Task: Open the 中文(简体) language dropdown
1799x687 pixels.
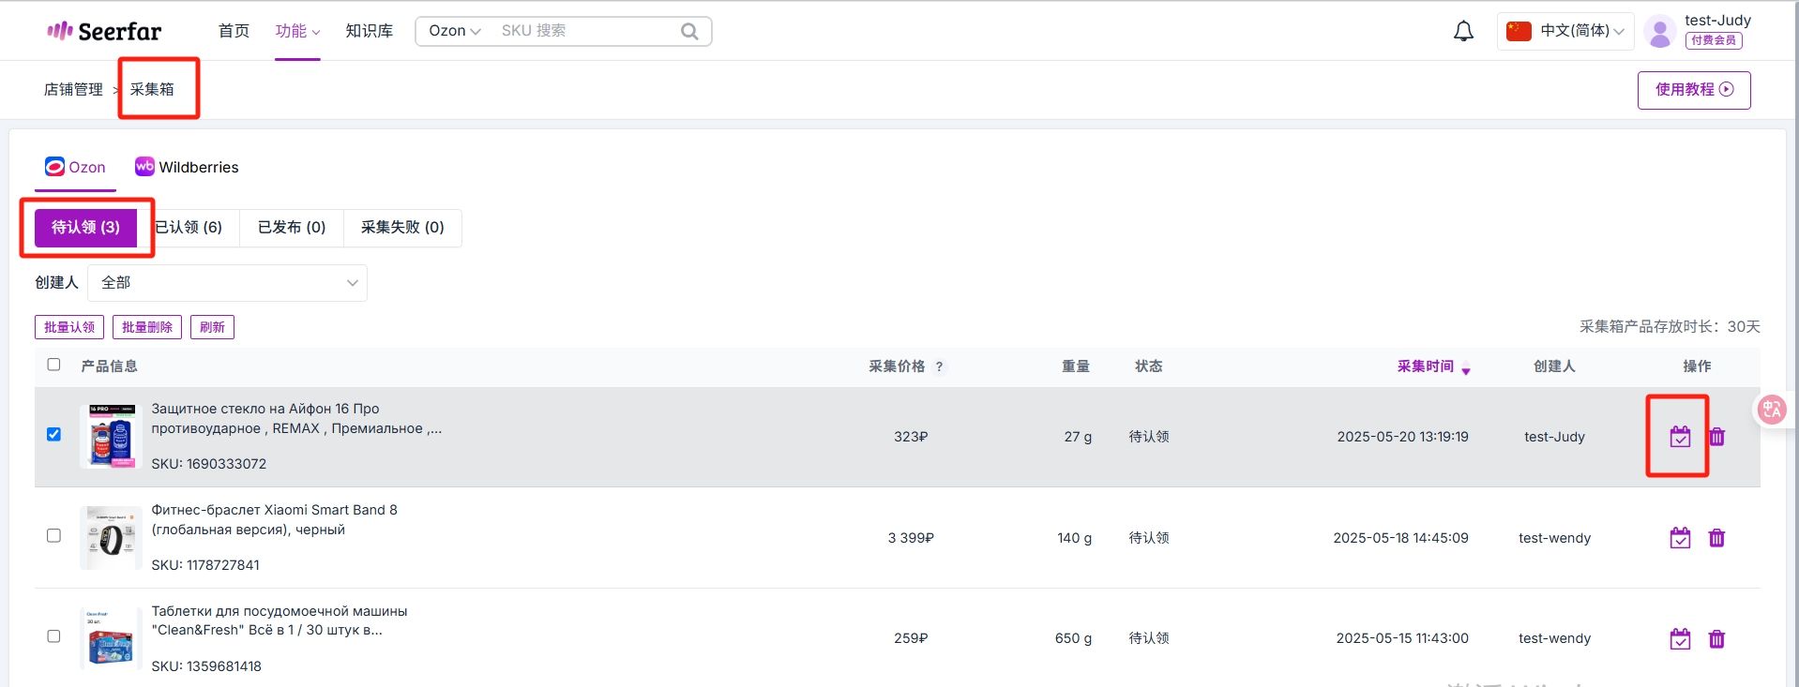Action: (x=1565, y=31)
